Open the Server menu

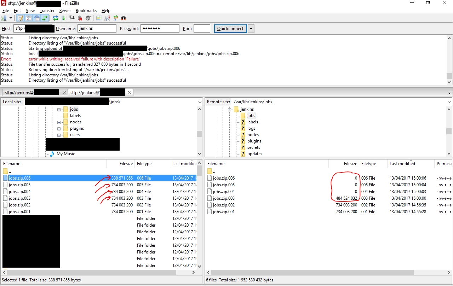coord(65,11)
